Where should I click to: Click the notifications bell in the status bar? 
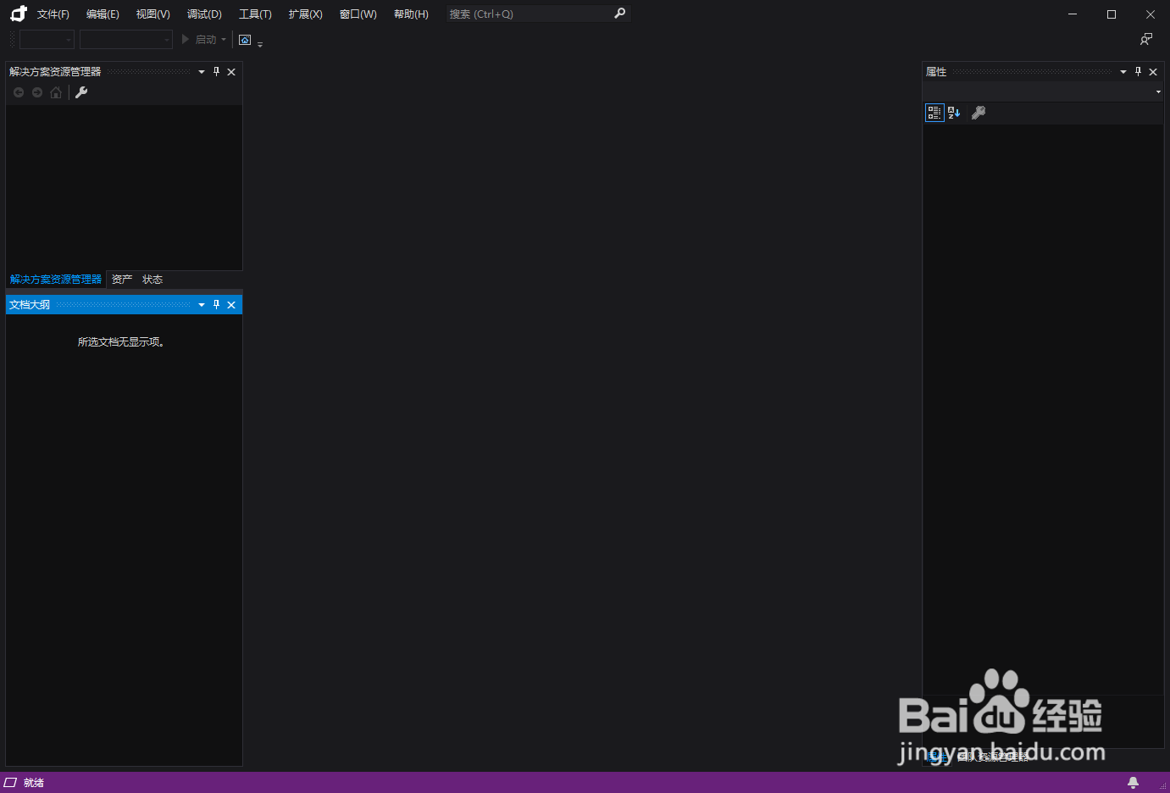coord(1133,782)
